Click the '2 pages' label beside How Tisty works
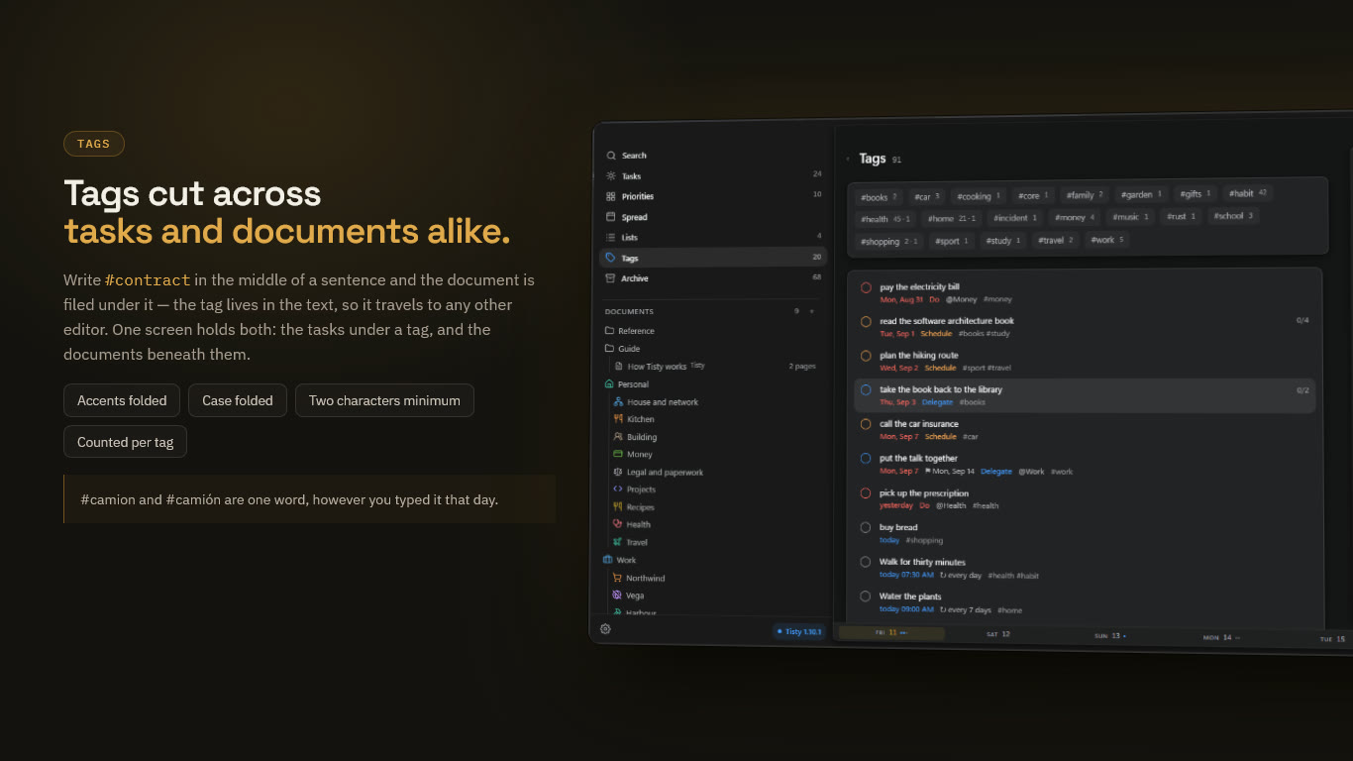Screen dimensions: 1353x761 pyautogui.click(x=802, y=367)
